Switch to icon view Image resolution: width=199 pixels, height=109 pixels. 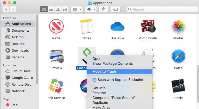[44, 9]
